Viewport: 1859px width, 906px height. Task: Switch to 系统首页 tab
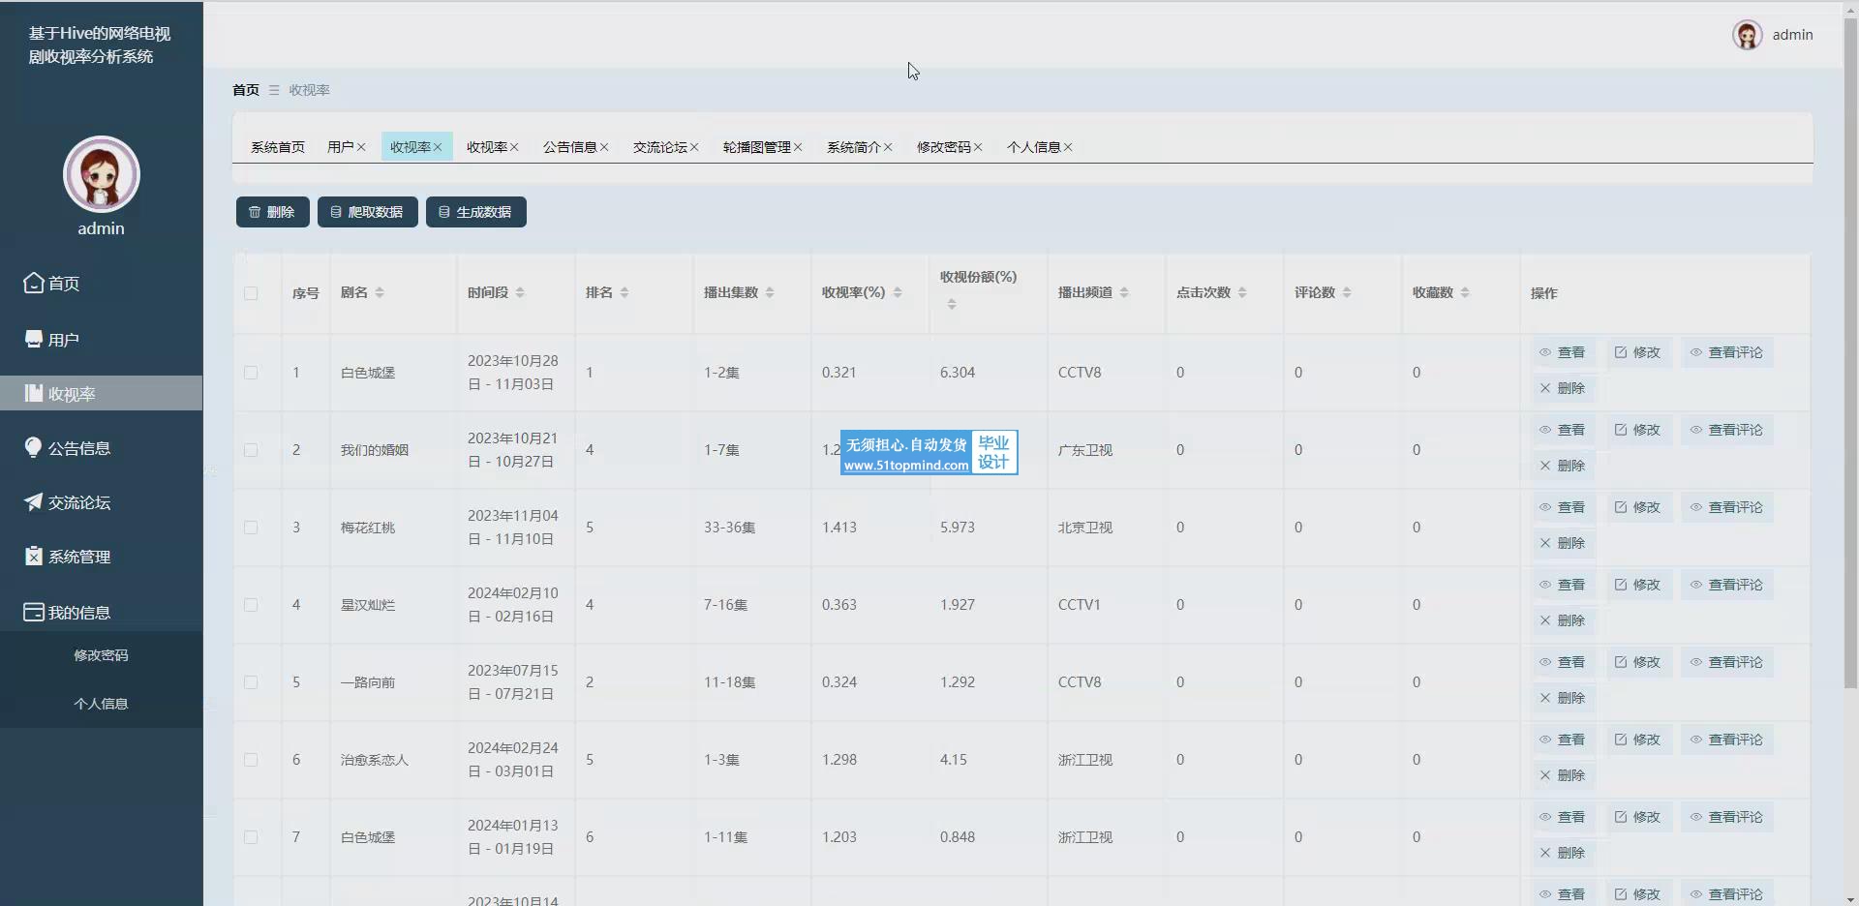(278, 147)
